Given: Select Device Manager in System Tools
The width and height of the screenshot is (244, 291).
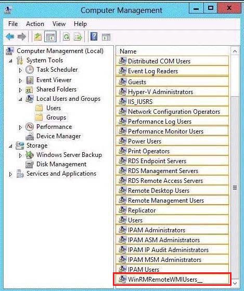Looking at the screenshot, I should [58, 136].
